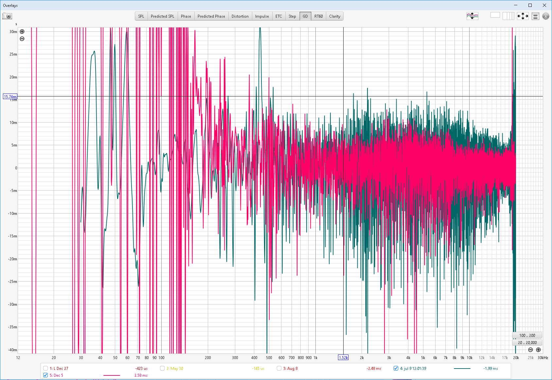The width and height of the screenshot is (552, 380).
Task: Open the Predicted SPL tab
Action: point(162,16)
